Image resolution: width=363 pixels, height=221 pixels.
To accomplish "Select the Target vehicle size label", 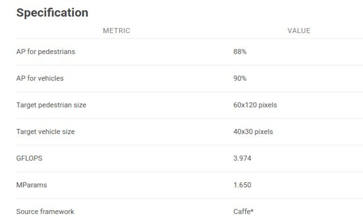I will [x=46, y=132].
